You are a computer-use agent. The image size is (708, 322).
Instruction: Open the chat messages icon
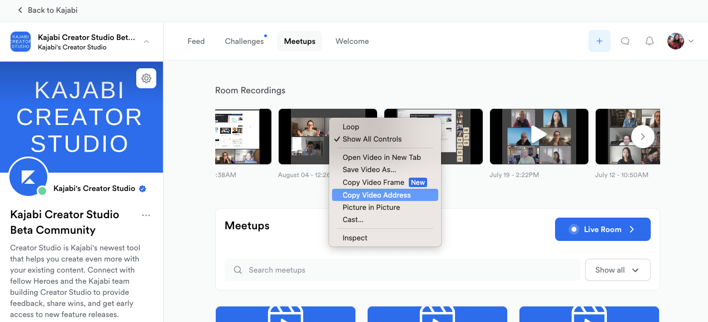625,41
